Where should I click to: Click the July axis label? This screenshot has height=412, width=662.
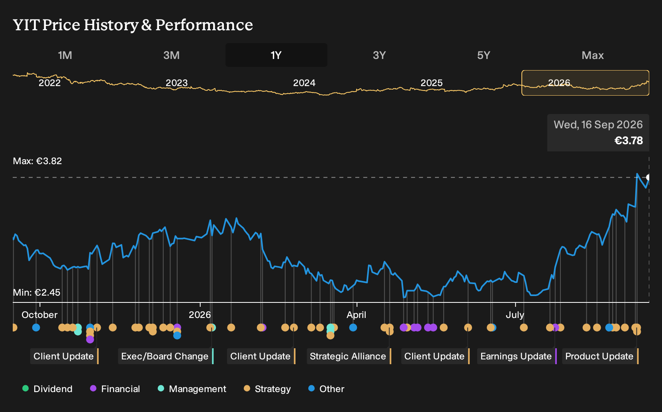(515, 315)
